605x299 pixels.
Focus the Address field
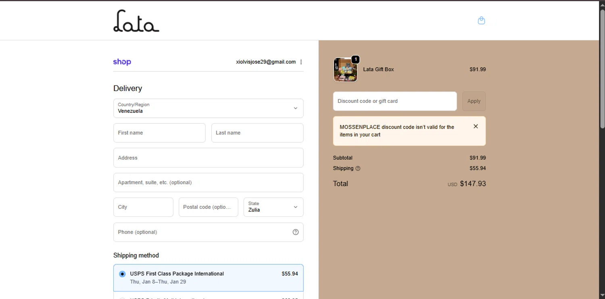click(209, 158)
